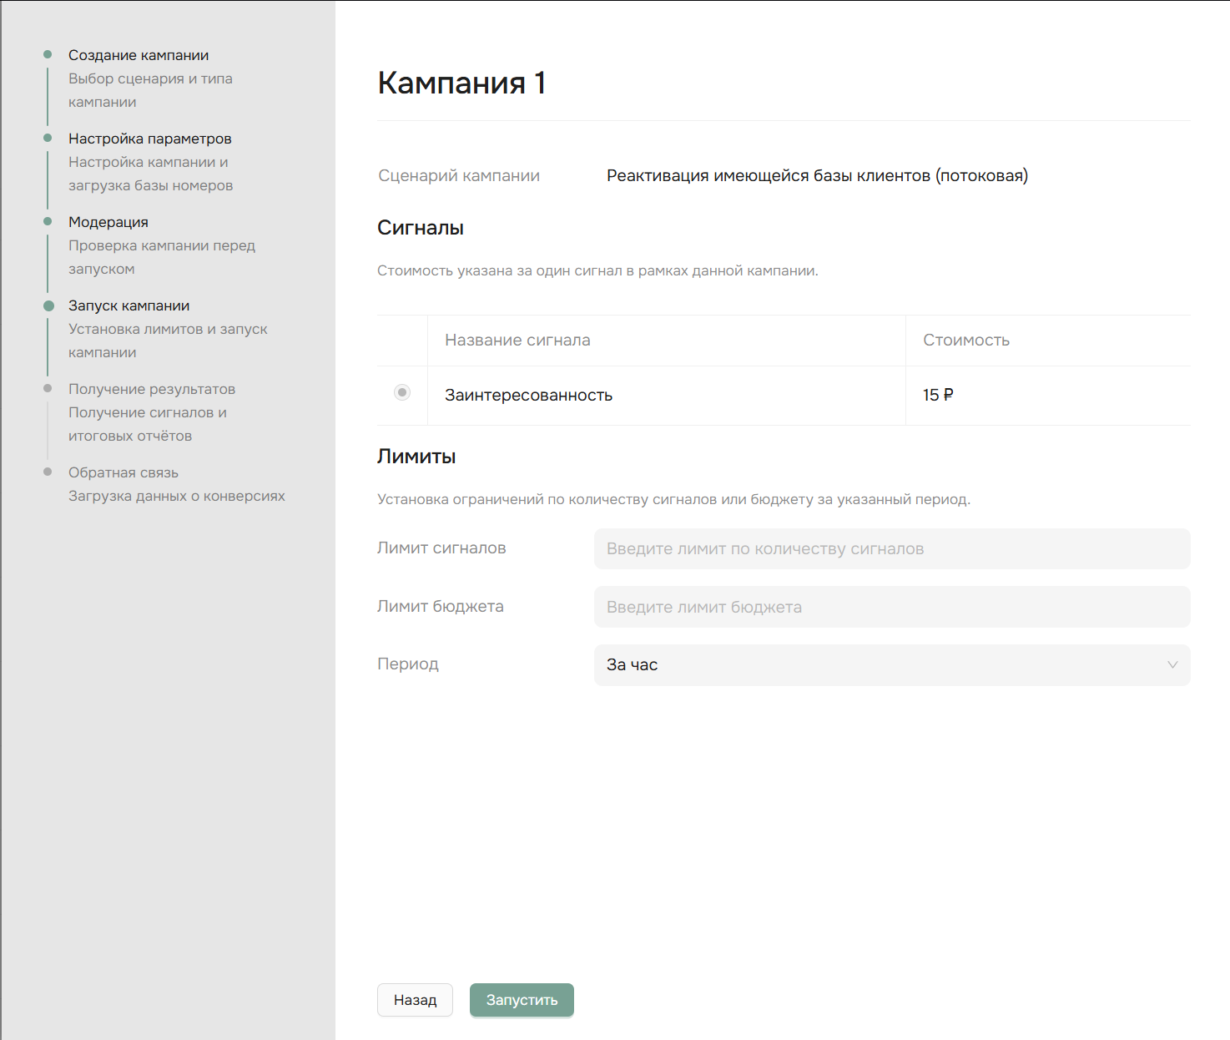Click the Стоимость column header
The height and width of the screenshot is (1040, 1230).
pos(965,341)
